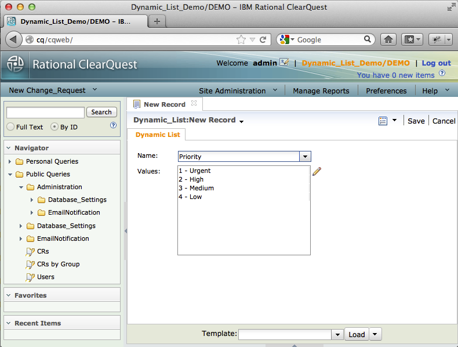
Task: Open the New Change_Request menu
Action: [x=53, y=90]
